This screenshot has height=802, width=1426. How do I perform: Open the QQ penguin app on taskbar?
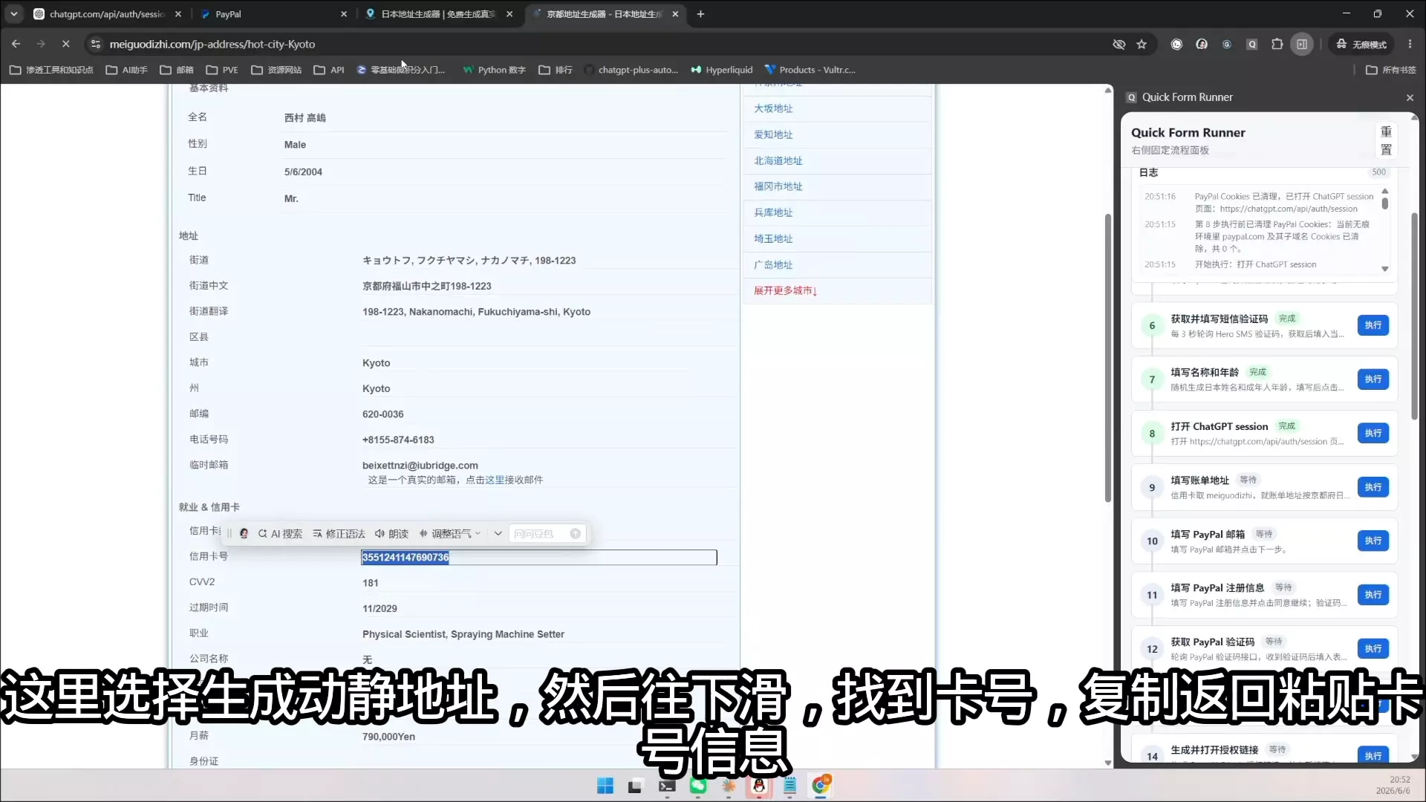tap(759, 786)
